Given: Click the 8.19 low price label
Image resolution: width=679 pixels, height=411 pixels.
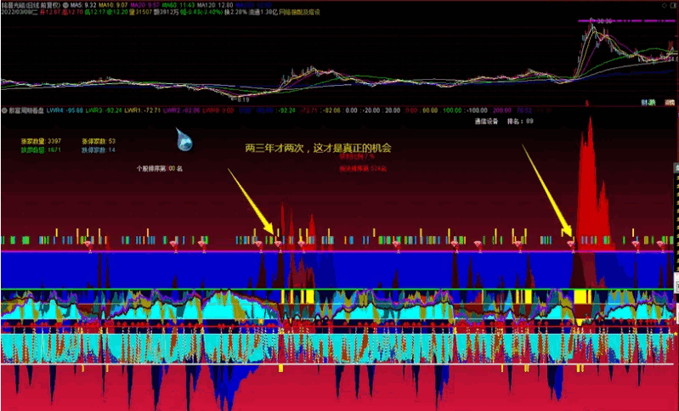Looking at the screenshot, I should point(242,100).
